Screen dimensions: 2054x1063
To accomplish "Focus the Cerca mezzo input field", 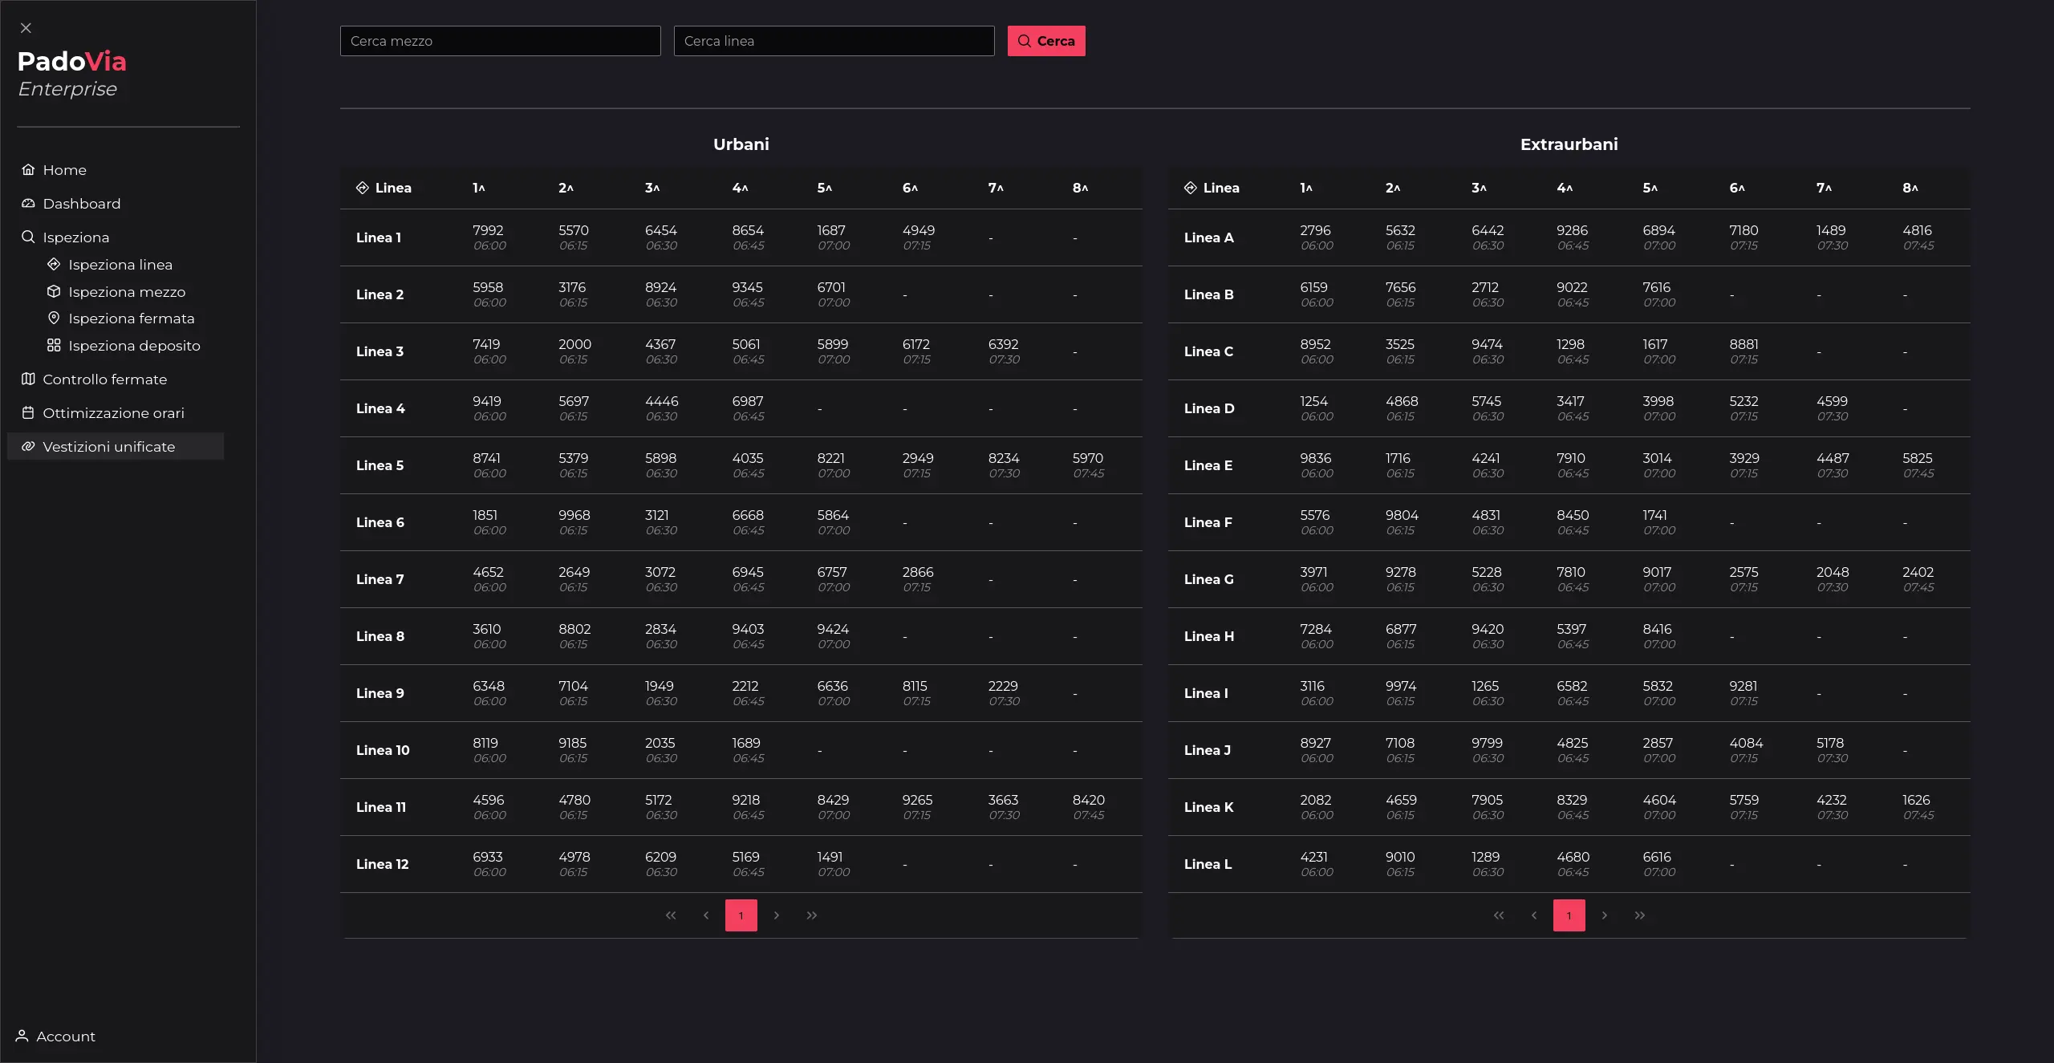I will pyautogui.click(x=501, y=41).
